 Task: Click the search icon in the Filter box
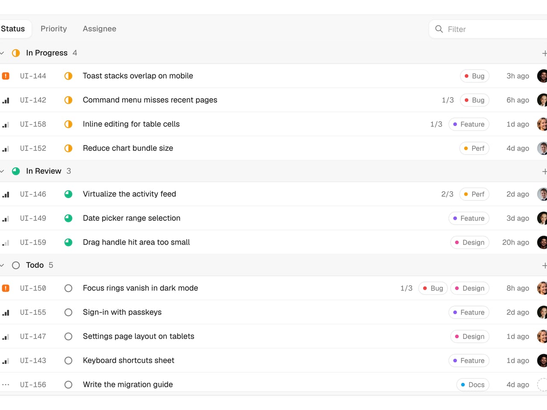pyautogui.click(x=439, y=29)
